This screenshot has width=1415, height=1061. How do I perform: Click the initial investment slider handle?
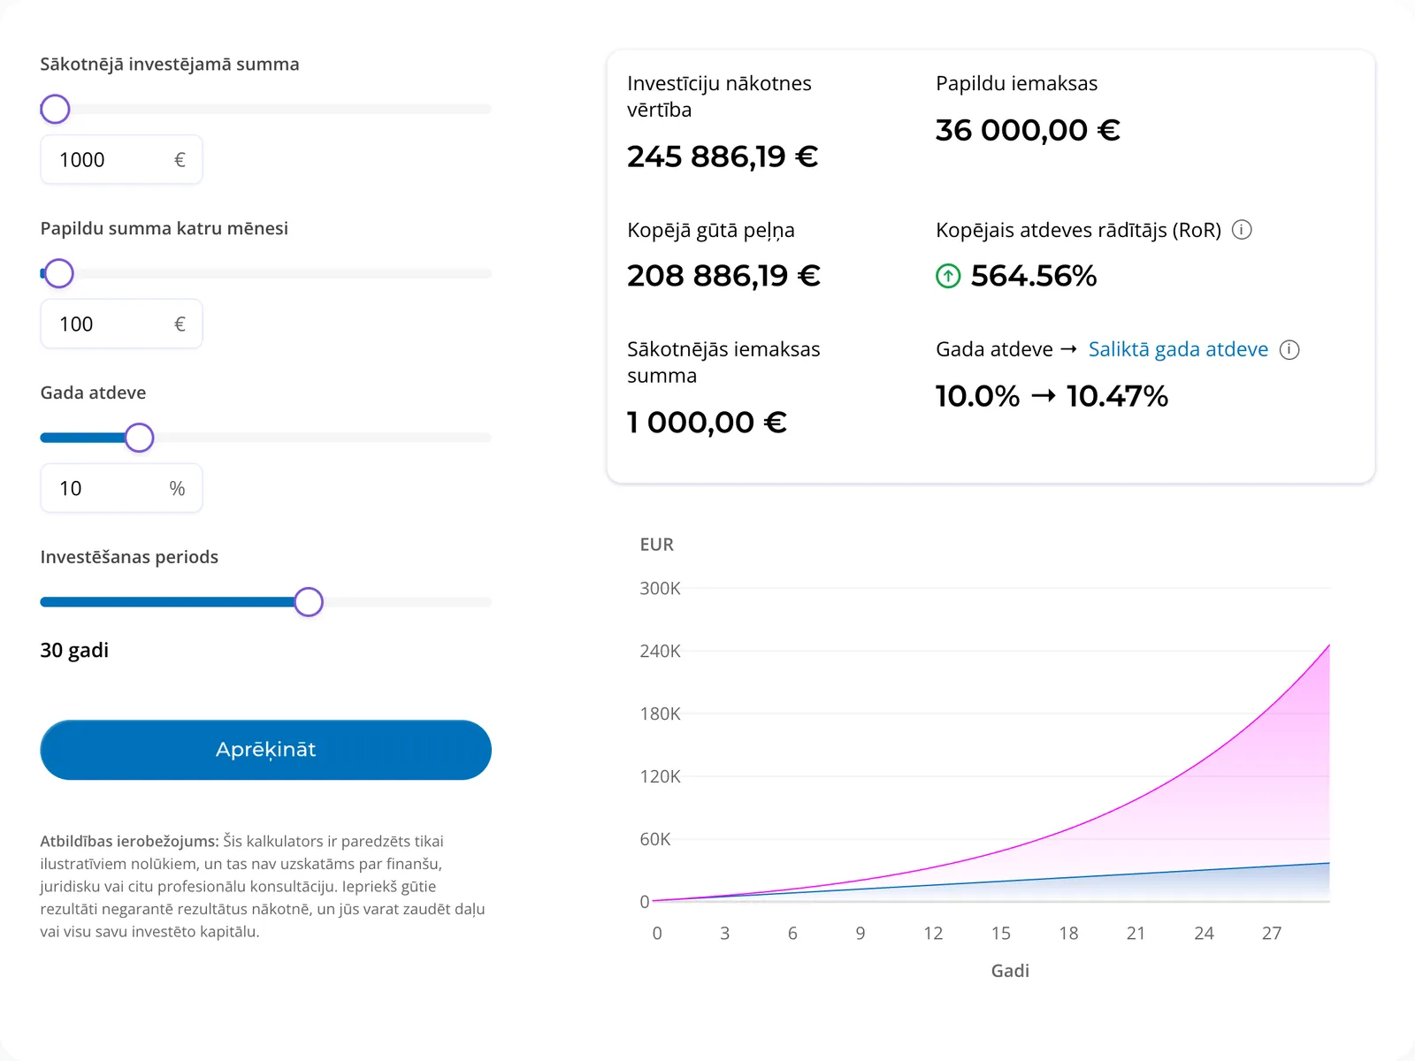[55, 110]
